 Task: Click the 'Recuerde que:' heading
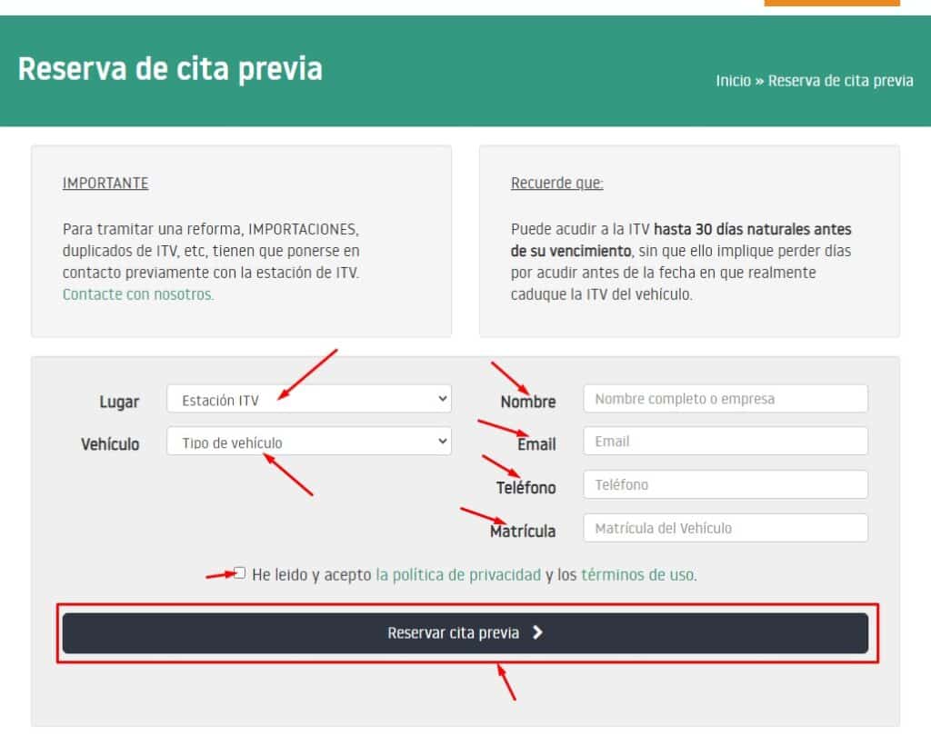[x=557, y=183]
